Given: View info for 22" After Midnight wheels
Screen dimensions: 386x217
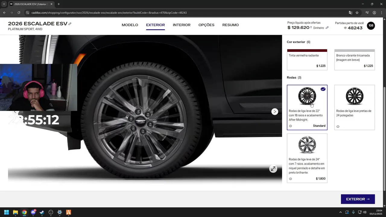Looking at the screenshot, I should click(290, 126).
